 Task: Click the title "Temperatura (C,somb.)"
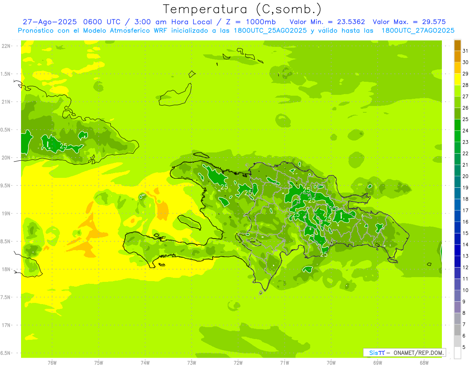[242, 9]
